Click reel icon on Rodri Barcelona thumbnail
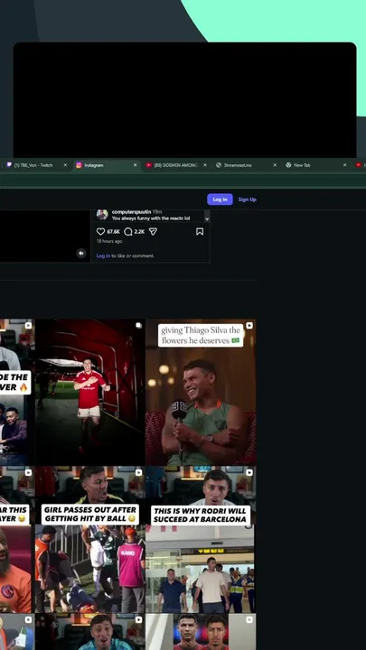The width and height of the screenshot is (366, 650). point(249,472)
